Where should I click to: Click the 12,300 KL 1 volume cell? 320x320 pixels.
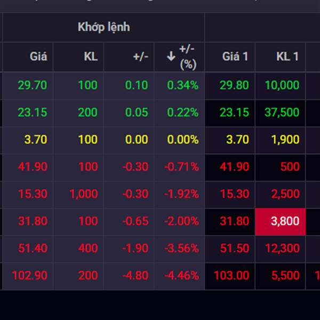[282, 248]
